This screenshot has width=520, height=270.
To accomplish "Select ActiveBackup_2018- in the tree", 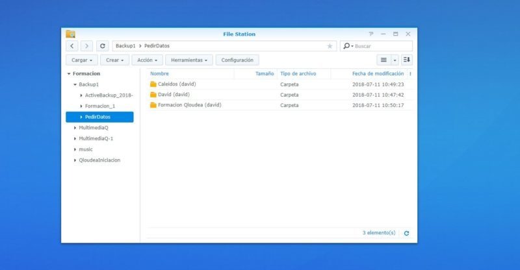I will pos(109,95).
